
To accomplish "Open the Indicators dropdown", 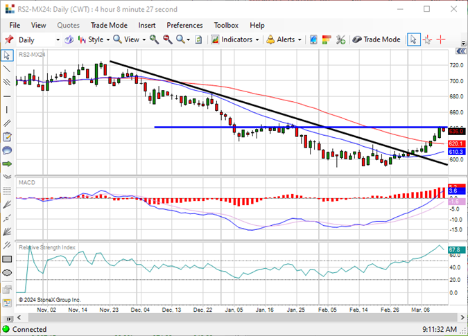I will click(235, 39).
